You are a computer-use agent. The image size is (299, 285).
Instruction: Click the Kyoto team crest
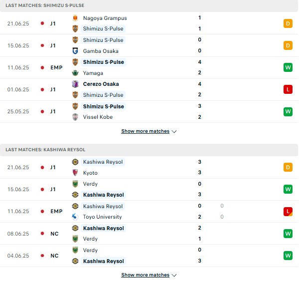[x=75, y=173]
